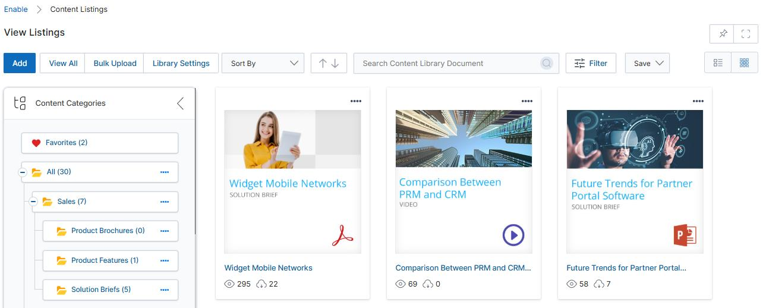Open Library Settings
The height and width of the screenshot is (308, 766).
coord(181,63)
